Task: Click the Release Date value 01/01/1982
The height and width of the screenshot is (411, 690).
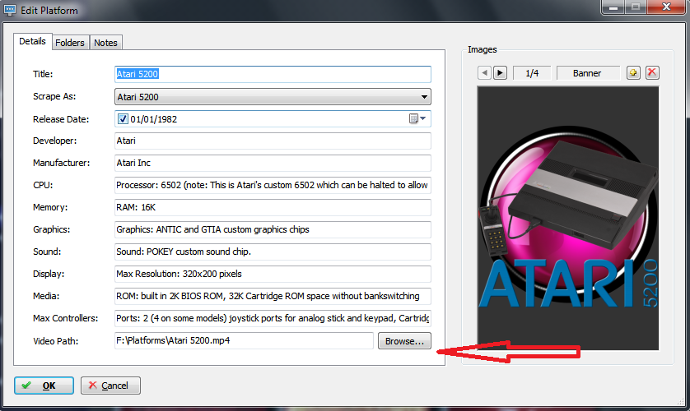Action: pos(154,119)
